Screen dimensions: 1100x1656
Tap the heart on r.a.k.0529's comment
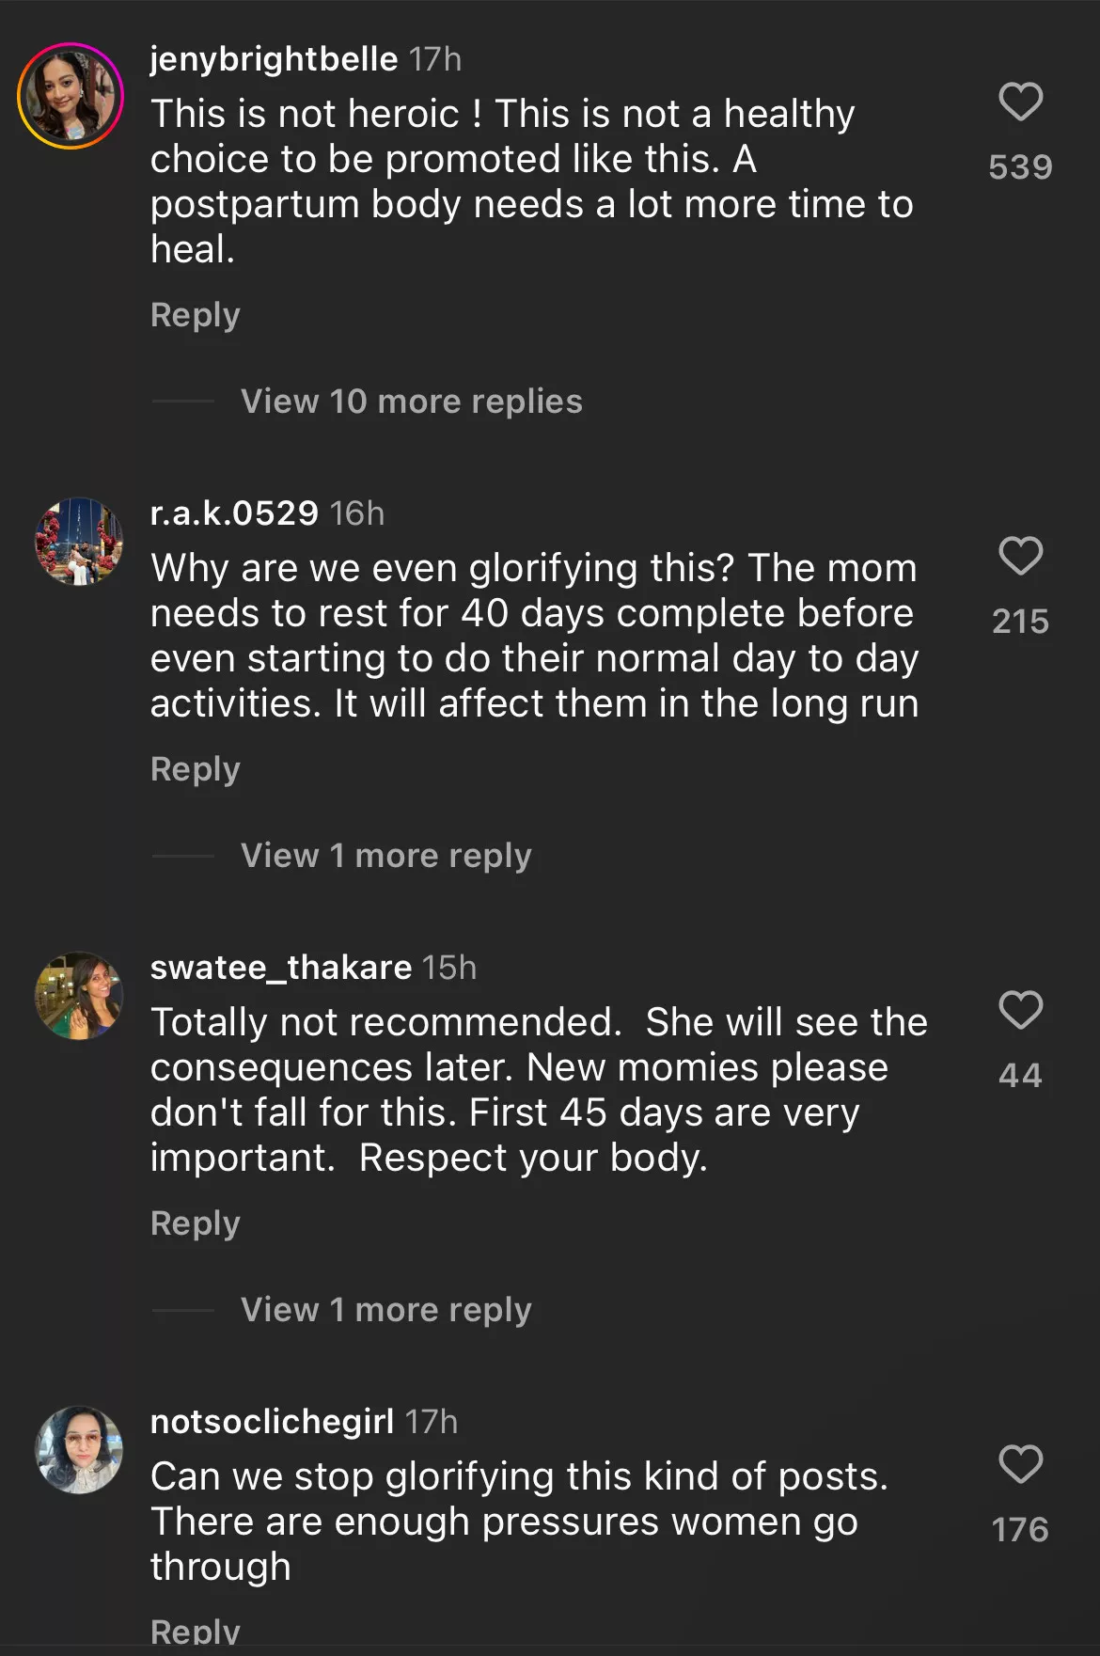point(1020,556)
